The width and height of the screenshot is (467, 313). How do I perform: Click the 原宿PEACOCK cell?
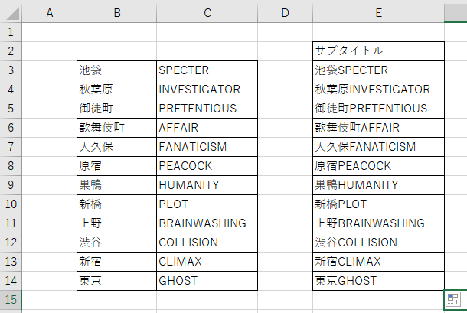pos(378,166)
